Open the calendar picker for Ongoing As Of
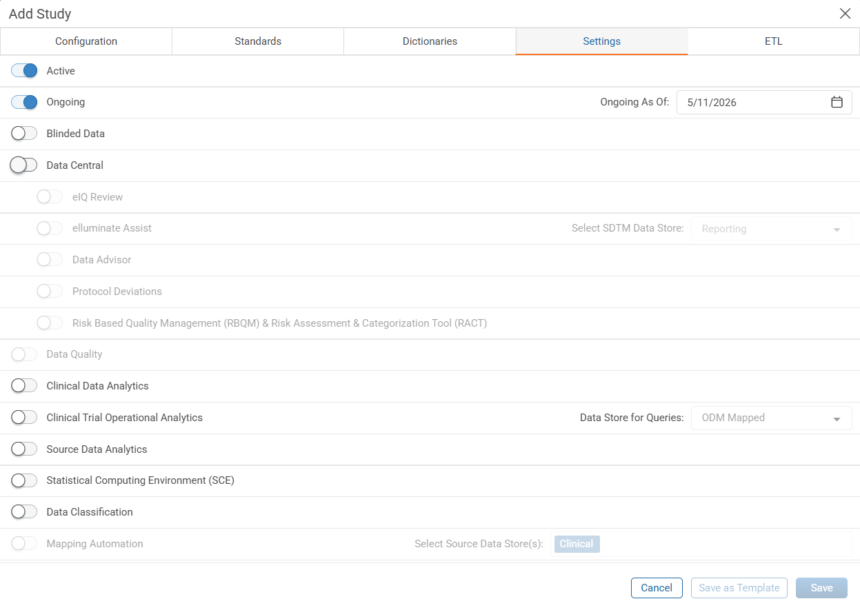This screenshot has width=860, height=610. pos(837,102)
